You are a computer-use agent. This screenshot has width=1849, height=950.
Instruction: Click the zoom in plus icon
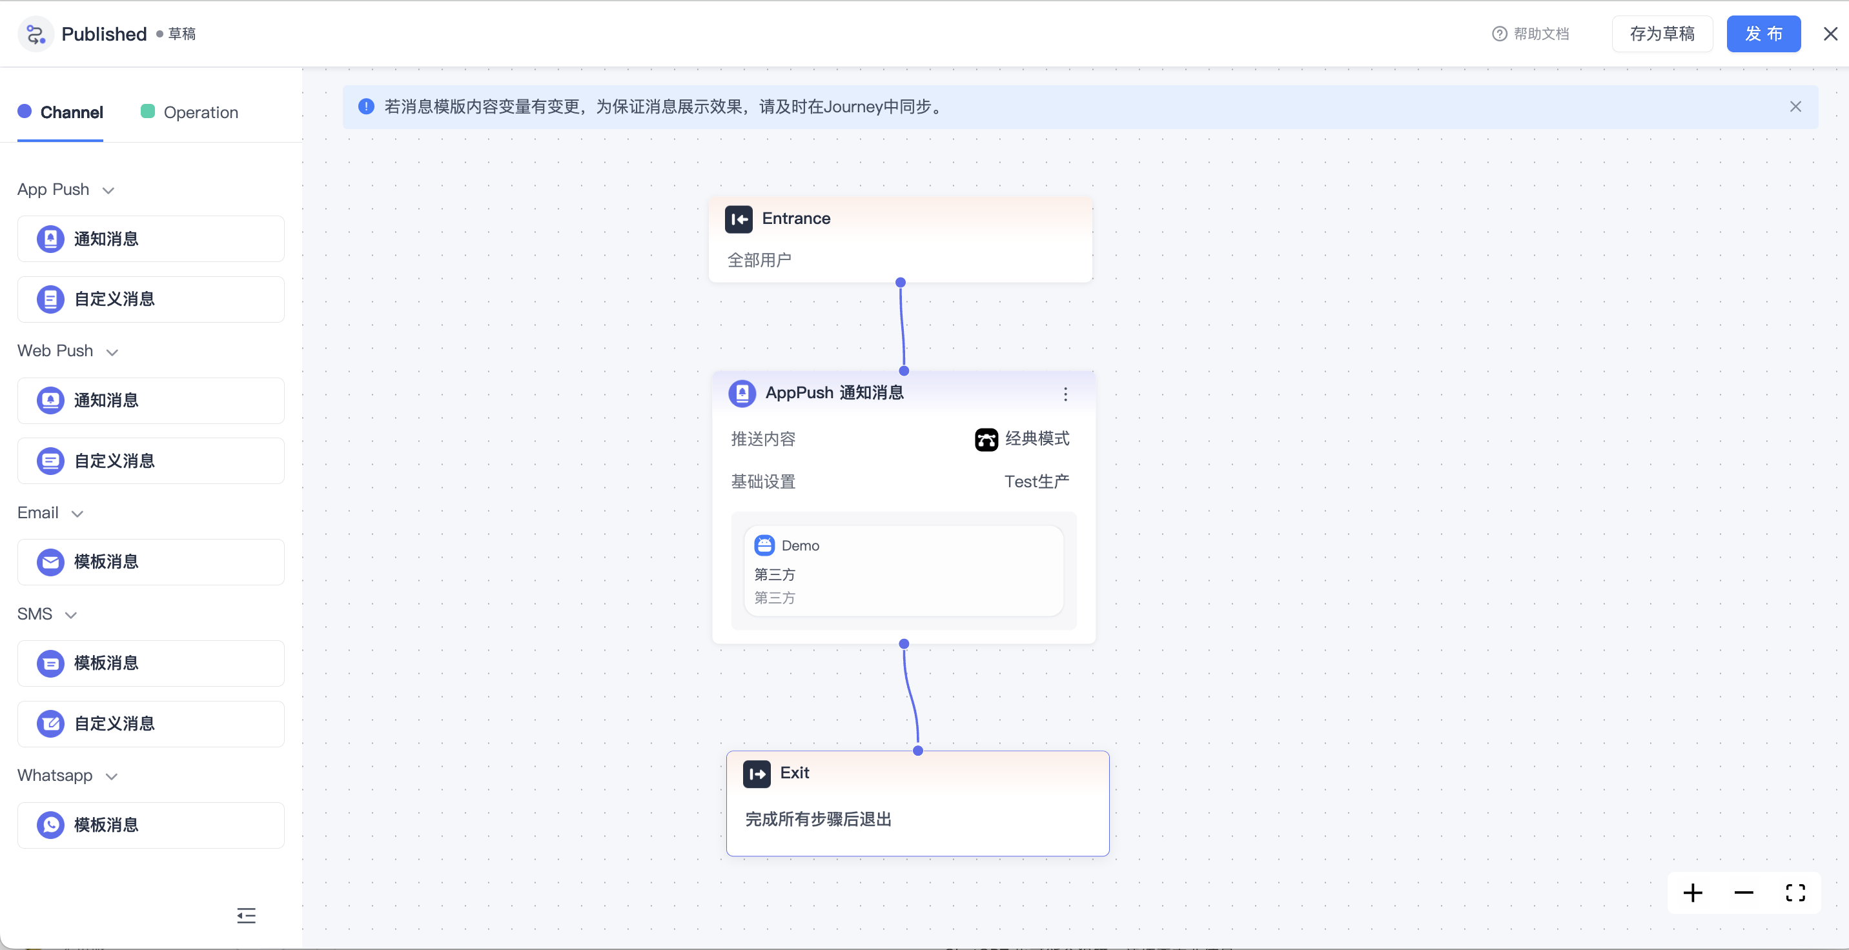click(x=1693, y=893)
